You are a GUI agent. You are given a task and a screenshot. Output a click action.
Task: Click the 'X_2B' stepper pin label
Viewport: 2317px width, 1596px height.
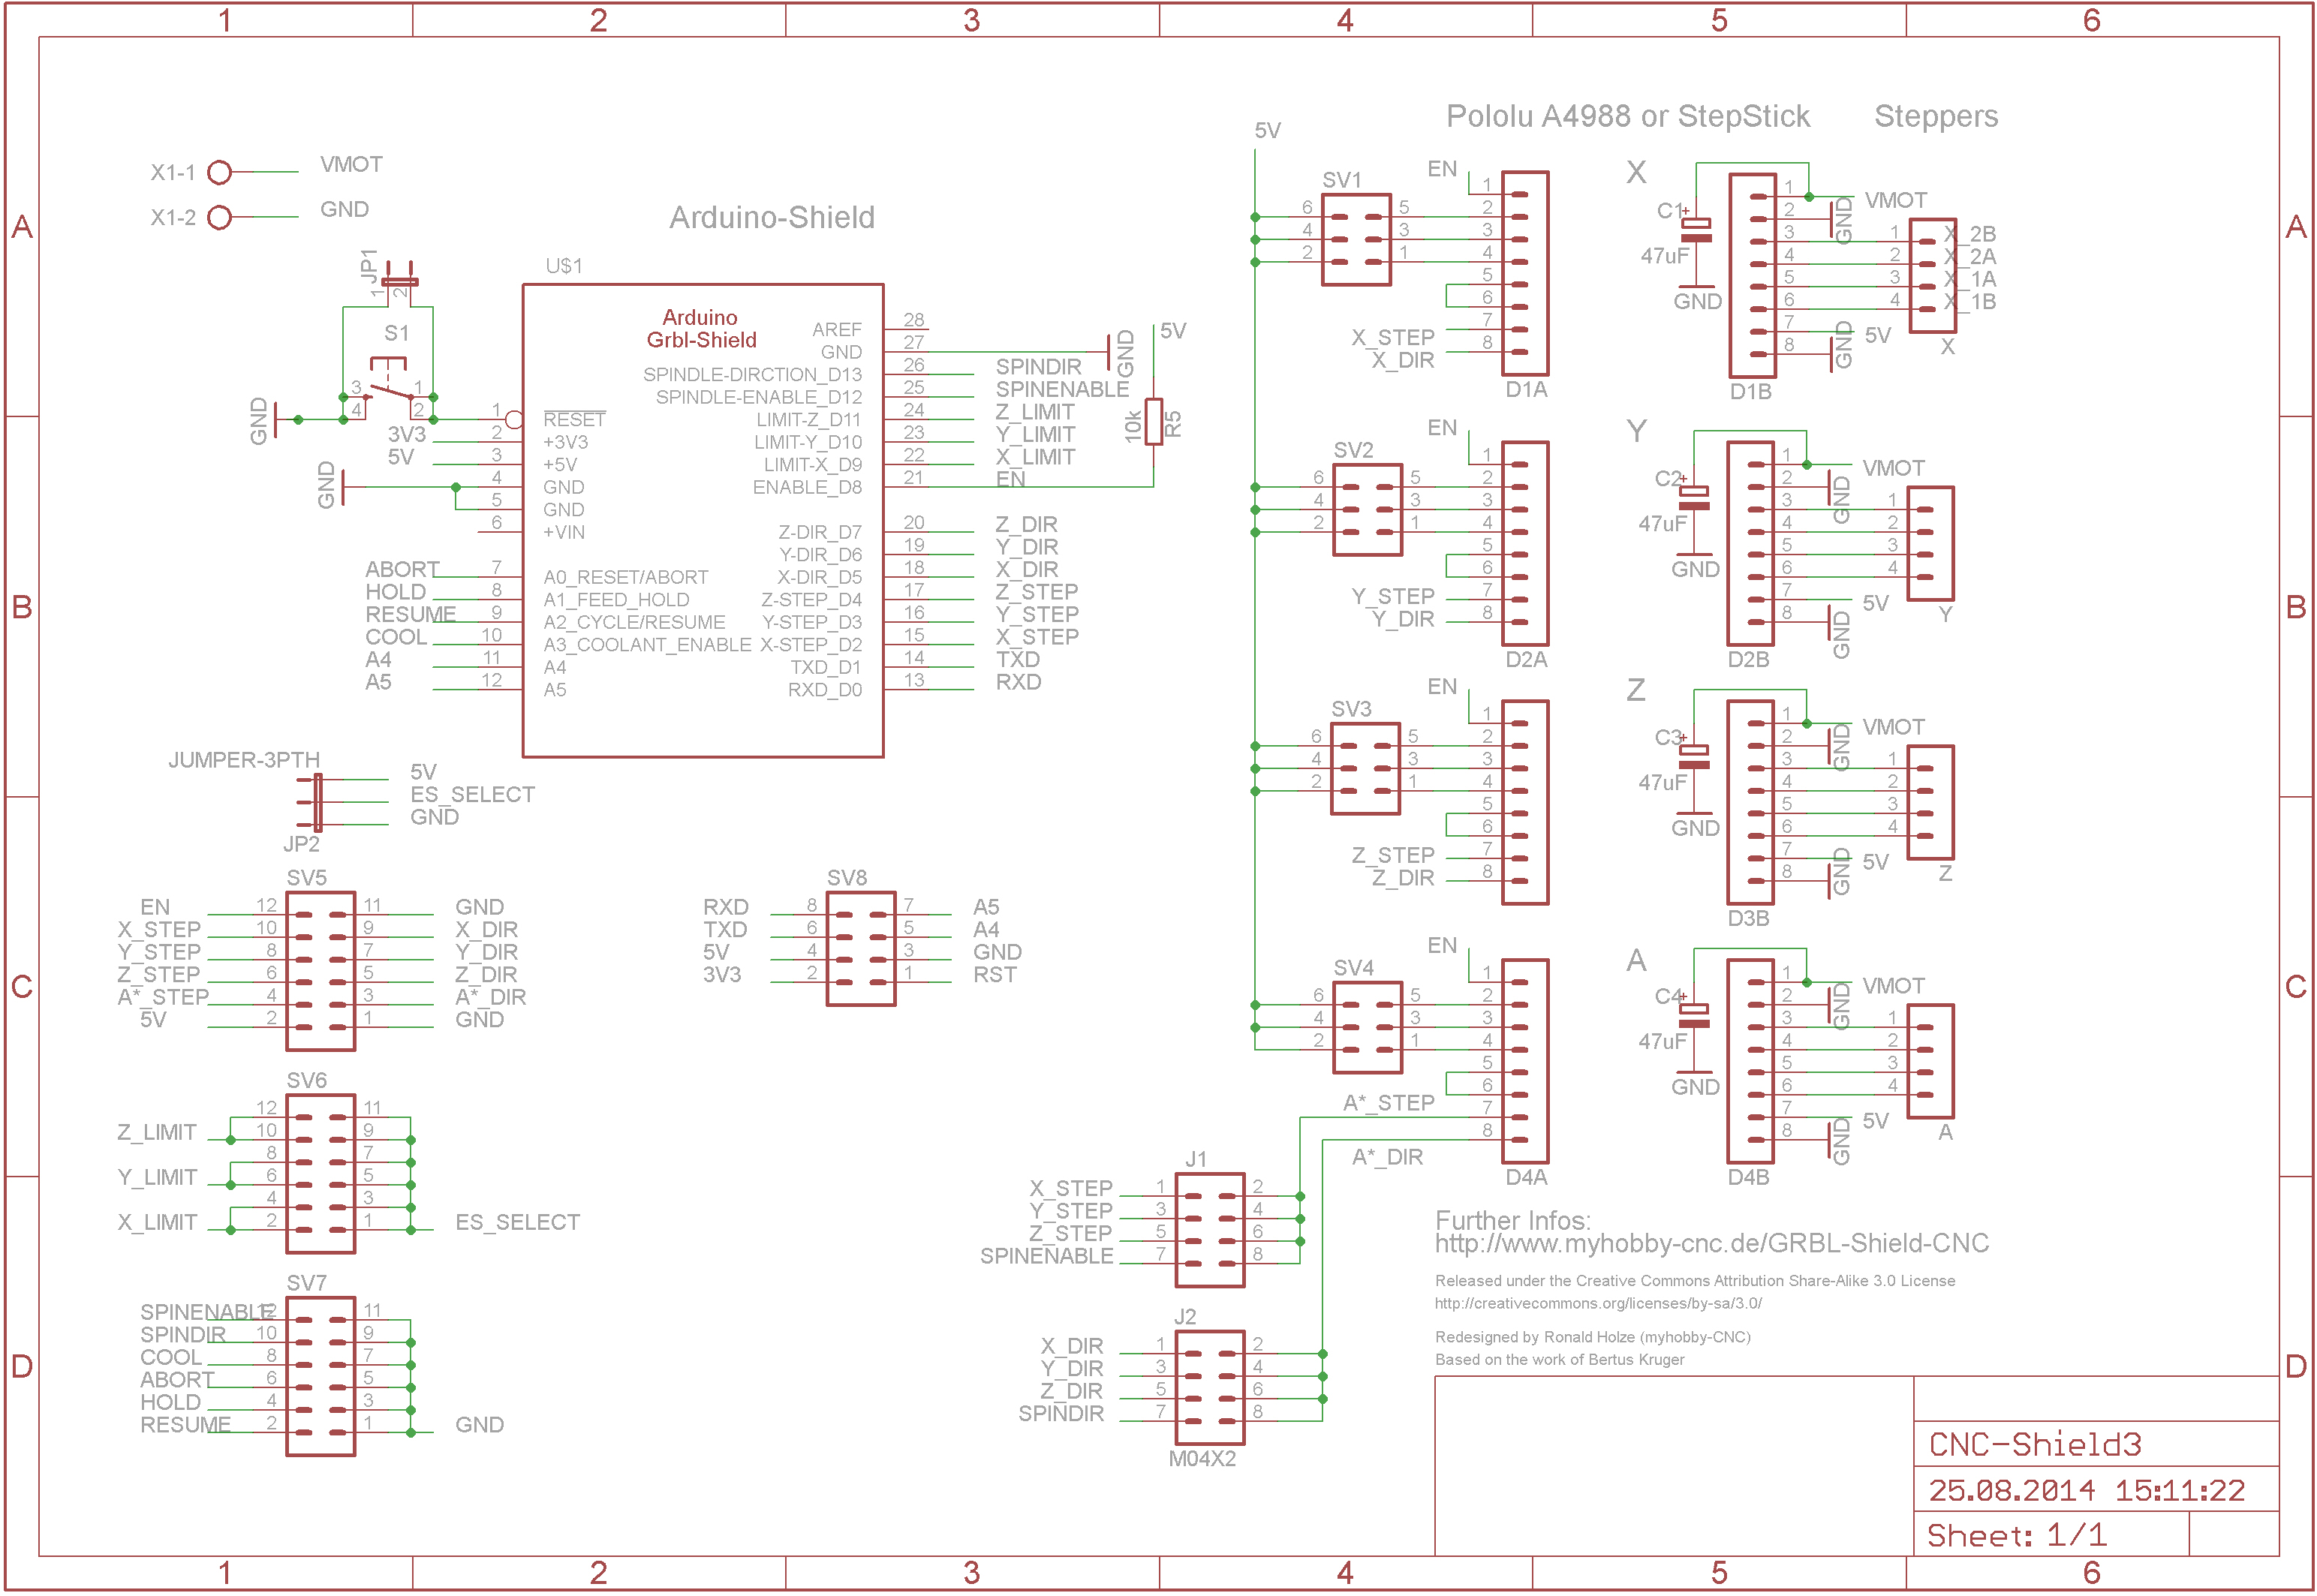[1969, 234]
